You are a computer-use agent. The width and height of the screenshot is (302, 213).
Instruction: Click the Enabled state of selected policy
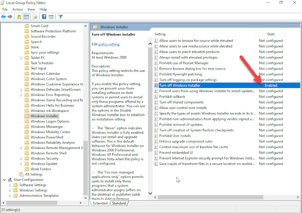pyautogui.click(x=271, y=86)
